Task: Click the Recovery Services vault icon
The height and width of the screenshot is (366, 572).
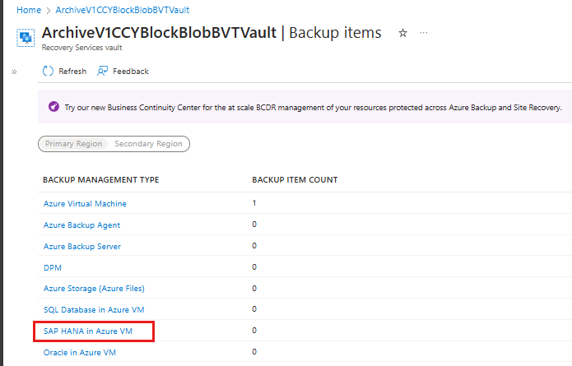Action: click(x=26, y=38)
